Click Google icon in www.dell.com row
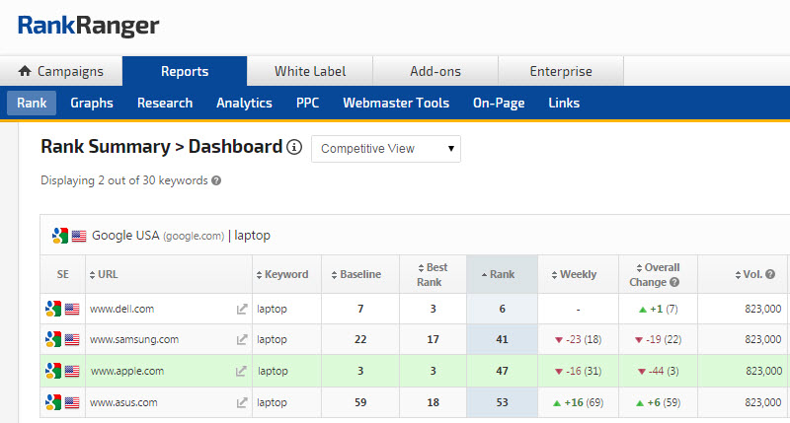Image resolution: width=790 pixels, height=423 pixels. (53, 309)
